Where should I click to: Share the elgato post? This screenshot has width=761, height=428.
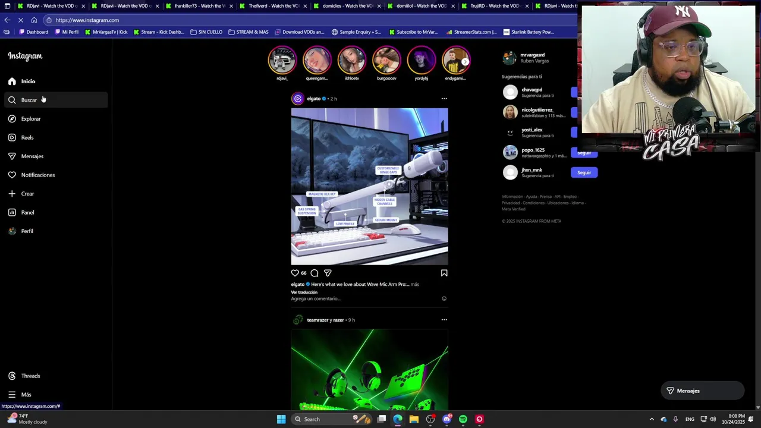328,273
